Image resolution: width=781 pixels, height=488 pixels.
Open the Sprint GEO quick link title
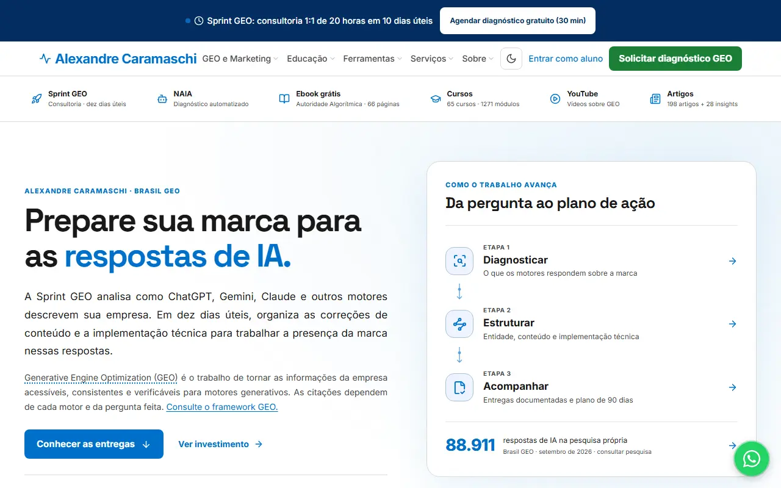[68, 94]
